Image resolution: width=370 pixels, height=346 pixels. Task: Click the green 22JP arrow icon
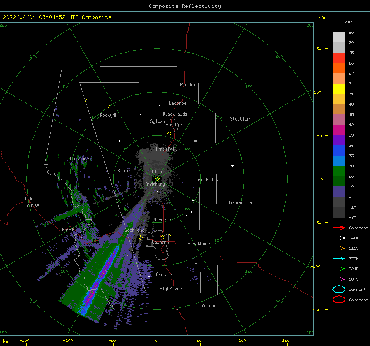coord(339,269)
